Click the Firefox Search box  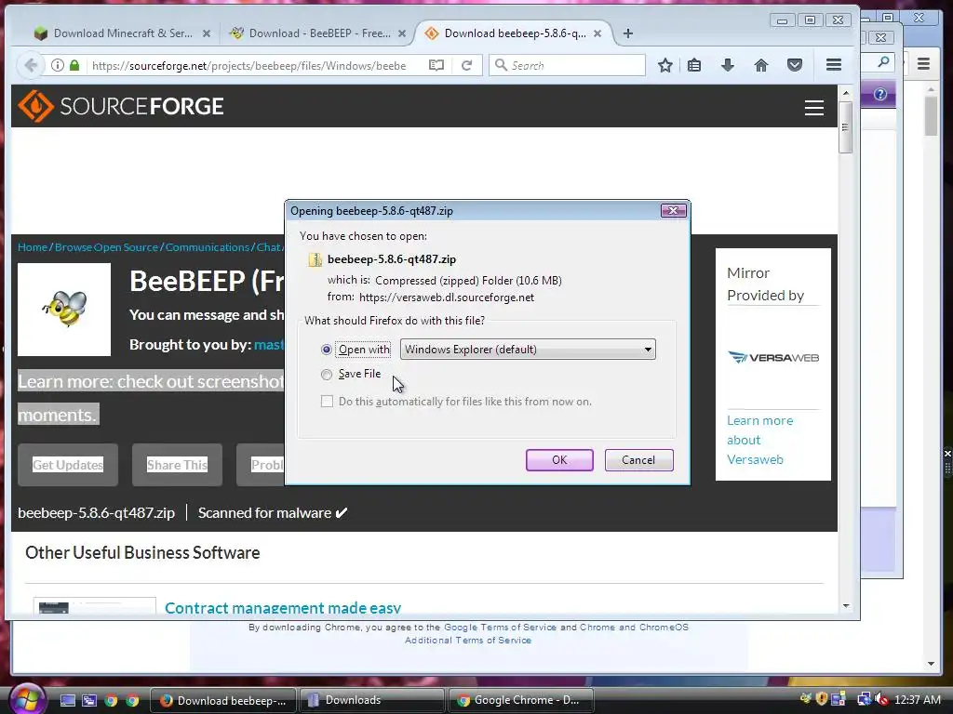[567, 66]
